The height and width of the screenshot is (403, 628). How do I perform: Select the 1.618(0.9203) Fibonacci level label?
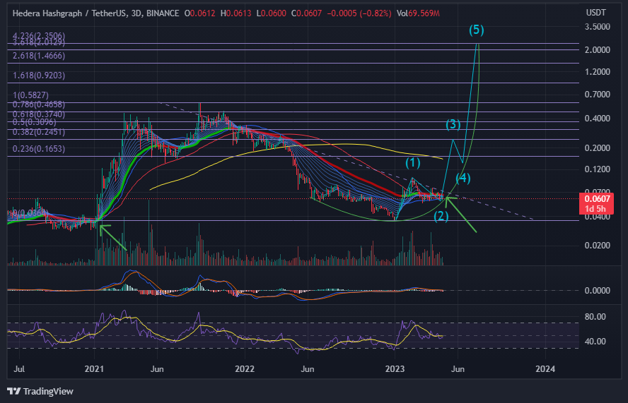39,76
